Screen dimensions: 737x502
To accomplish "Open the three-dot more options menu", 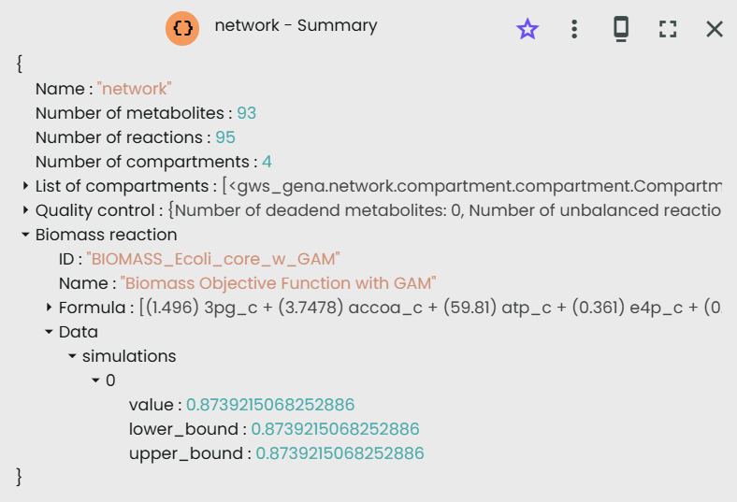I will pos(574,29).
